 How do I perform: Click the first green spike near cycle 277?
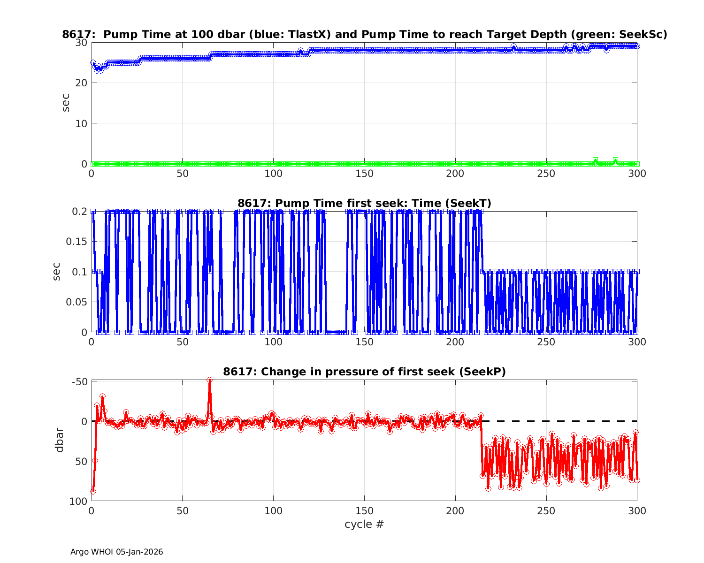coord(595,160)
